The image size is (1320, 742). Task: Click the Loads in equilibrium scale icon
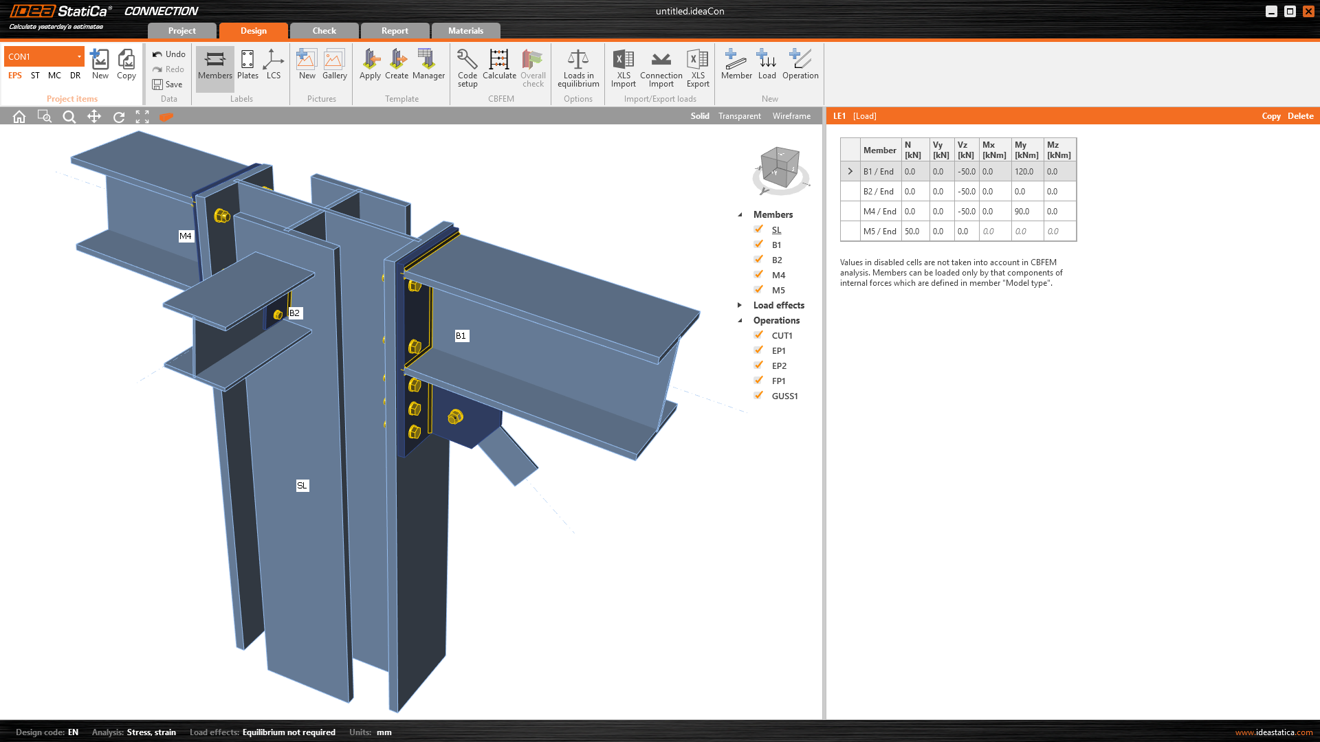tap(578, 60)
